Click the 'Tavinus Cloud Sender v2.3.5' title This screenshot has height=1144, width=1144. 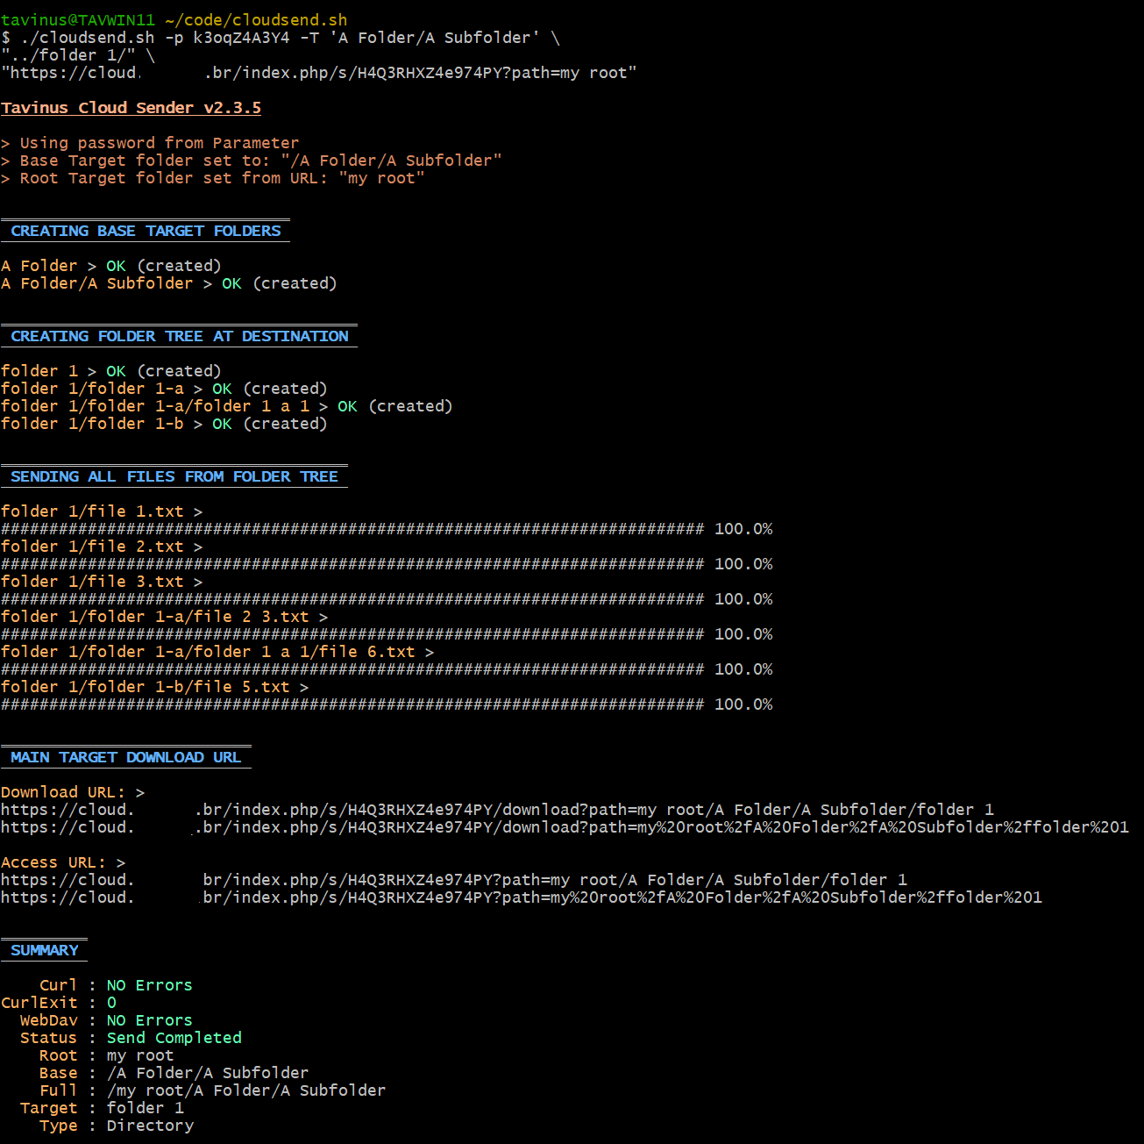click(131, 108)
